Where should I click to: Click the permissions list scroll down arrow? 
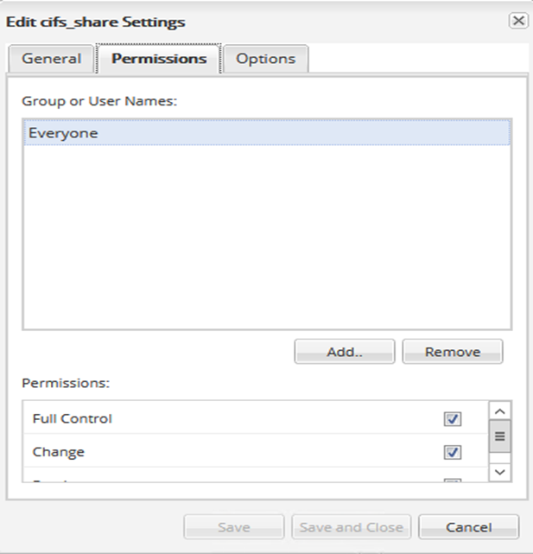click(x=499, y=472)
